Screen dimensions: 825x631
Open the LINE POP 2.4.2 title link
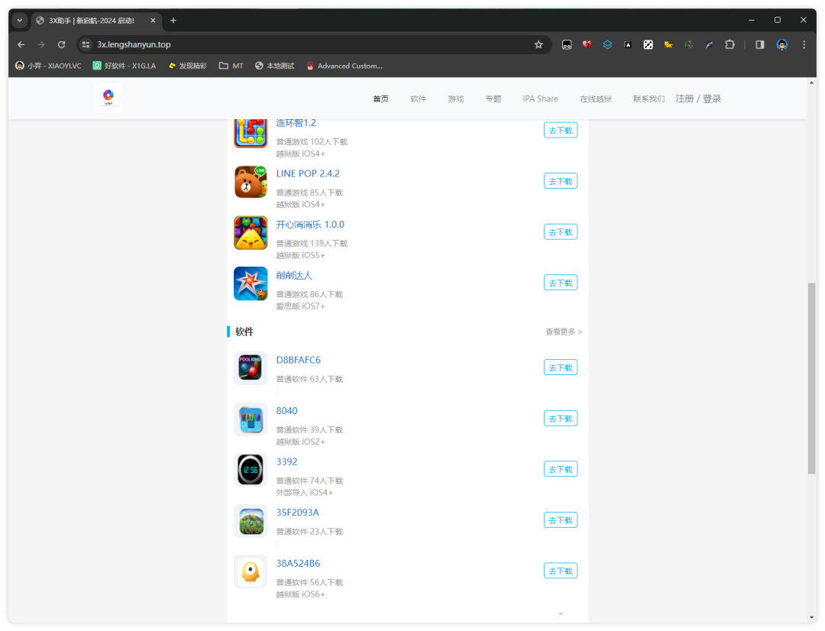[x=308, y=173]
